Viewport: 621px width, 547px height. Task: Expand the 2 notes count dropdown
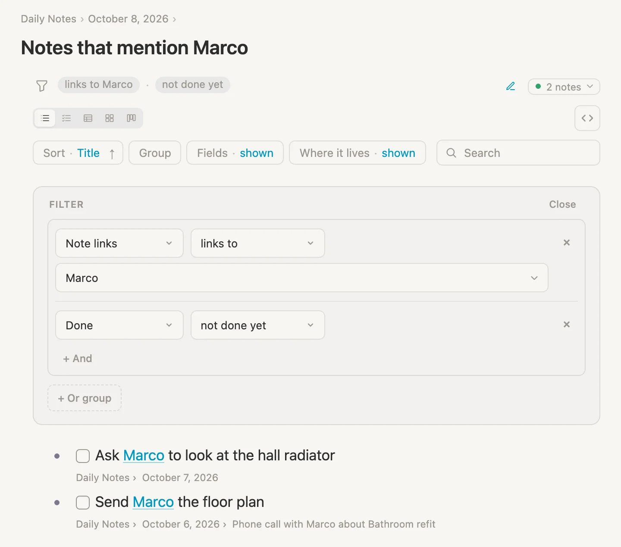click(x=564, y=87)
